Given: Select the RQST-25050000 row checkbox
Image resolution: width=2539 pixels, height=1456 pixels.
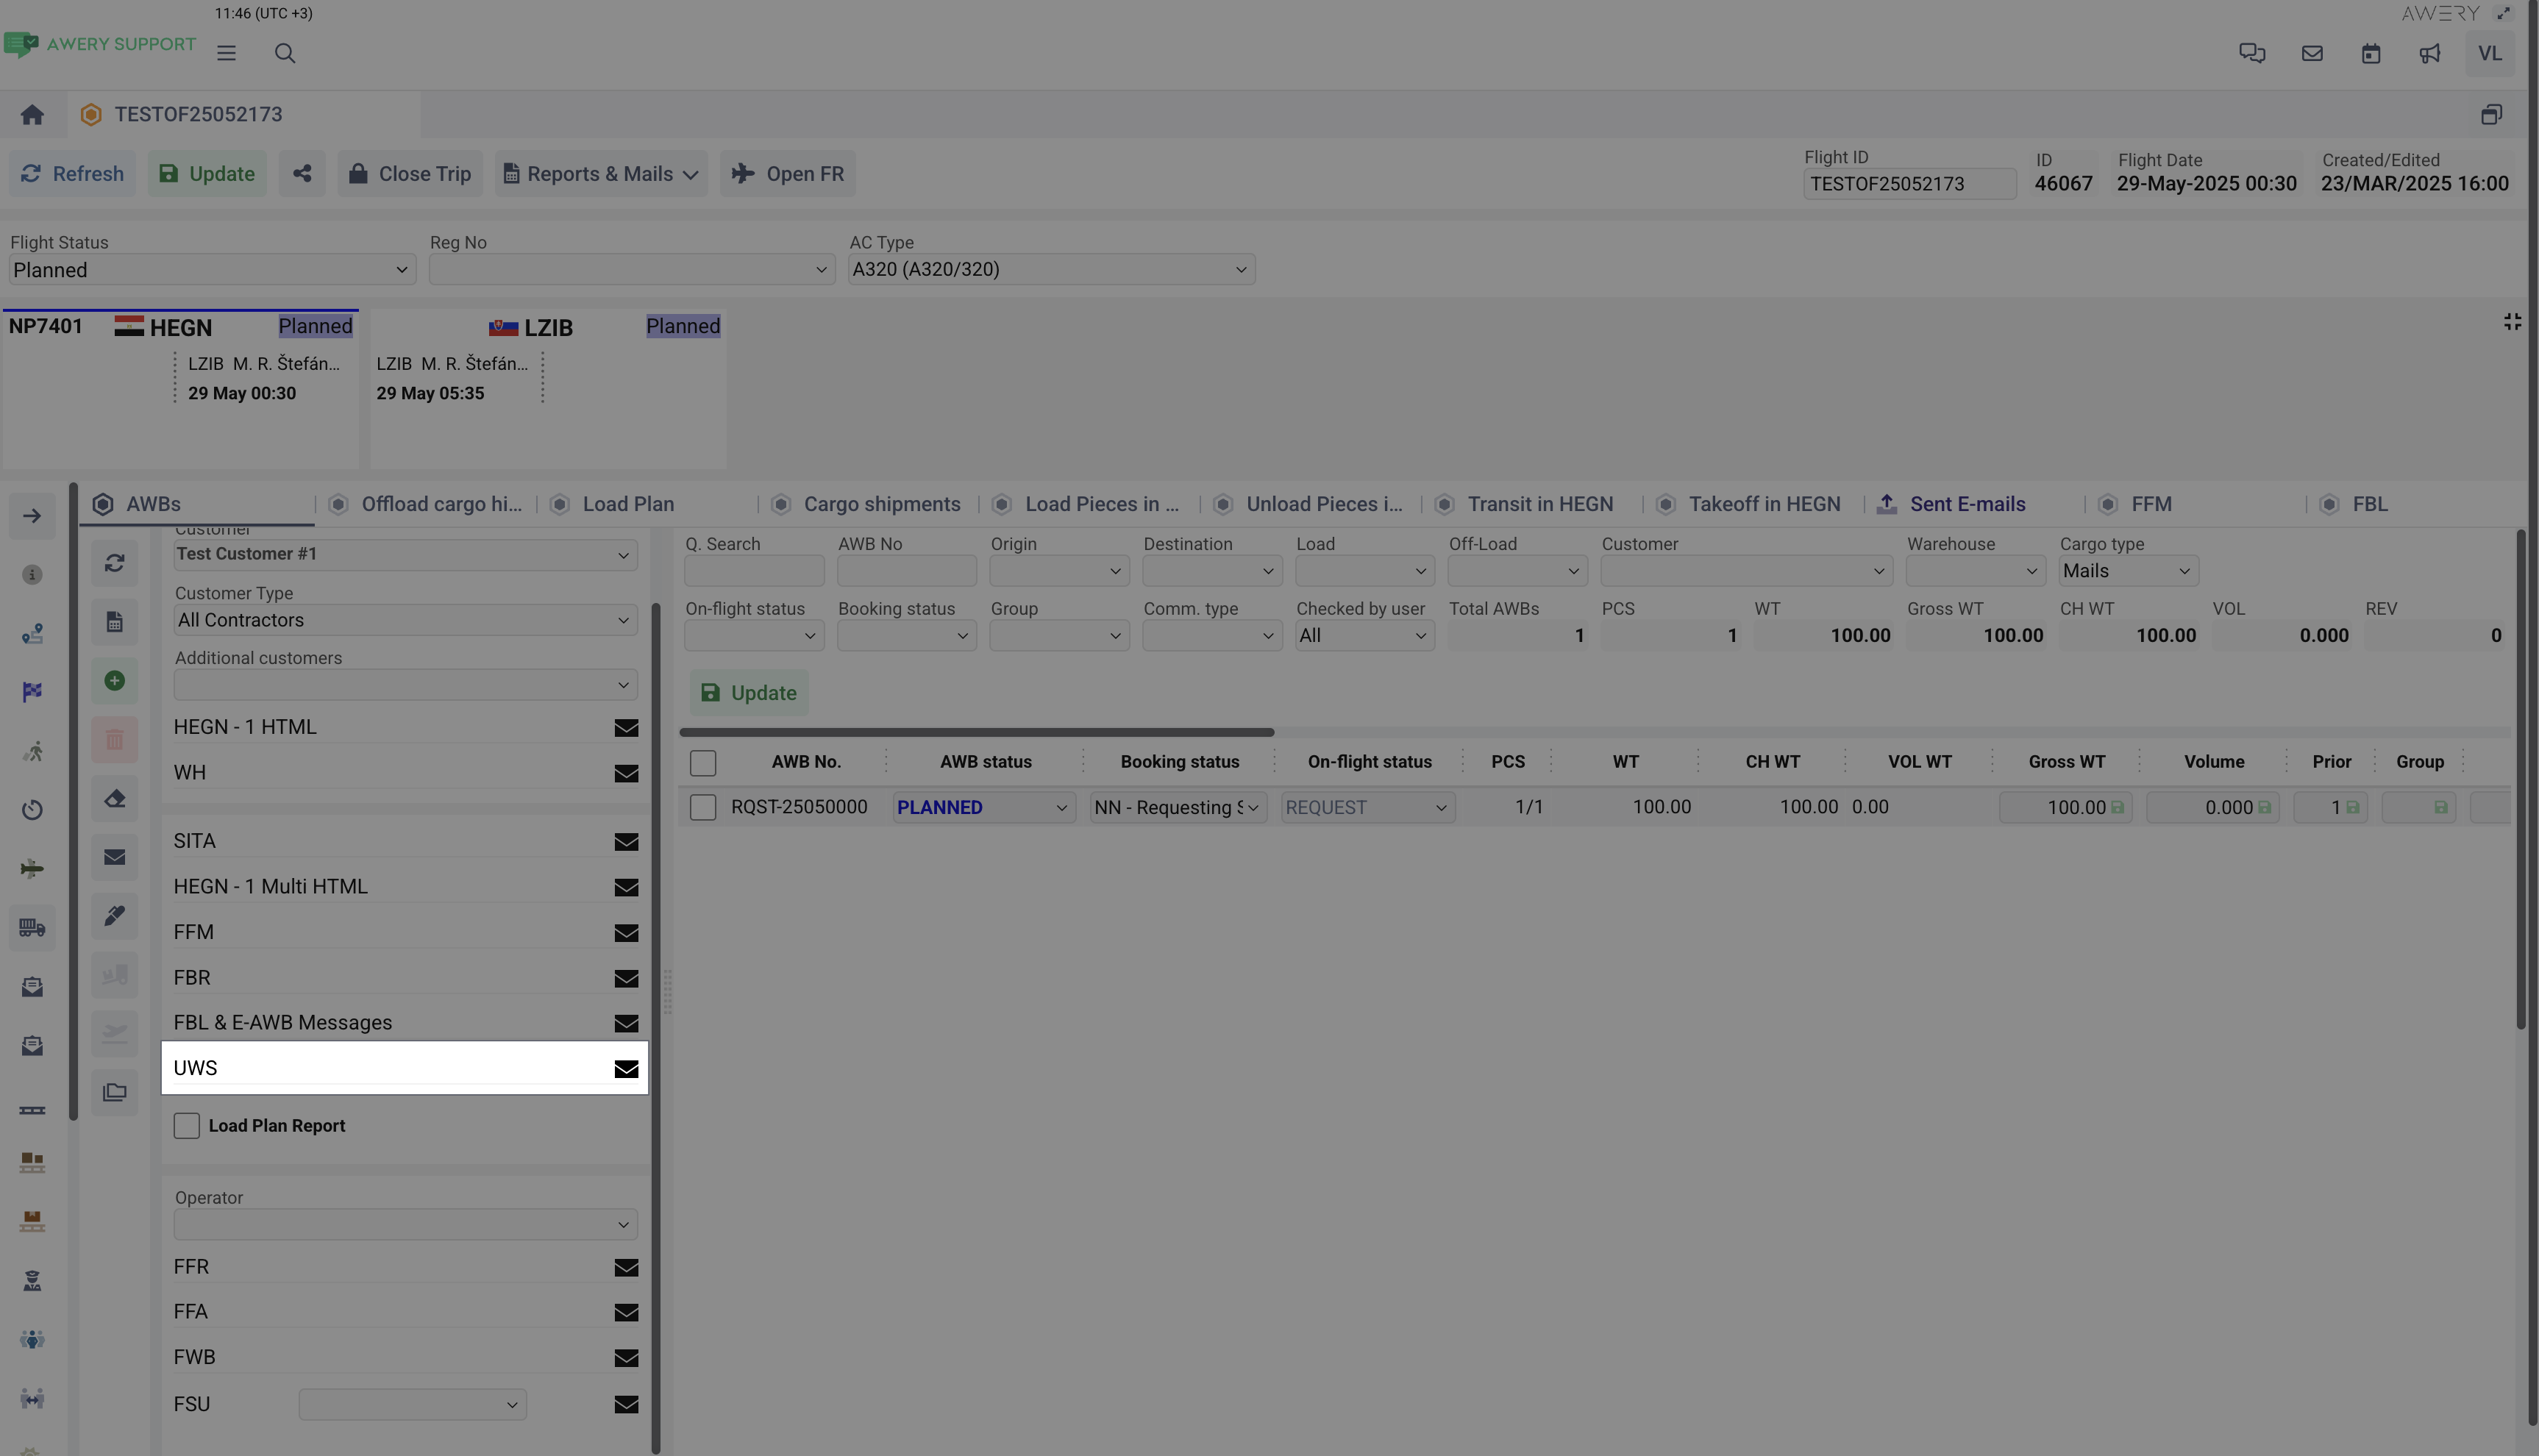Looking at the screenshot, I should pyautogui.click(x=703, y=808).
